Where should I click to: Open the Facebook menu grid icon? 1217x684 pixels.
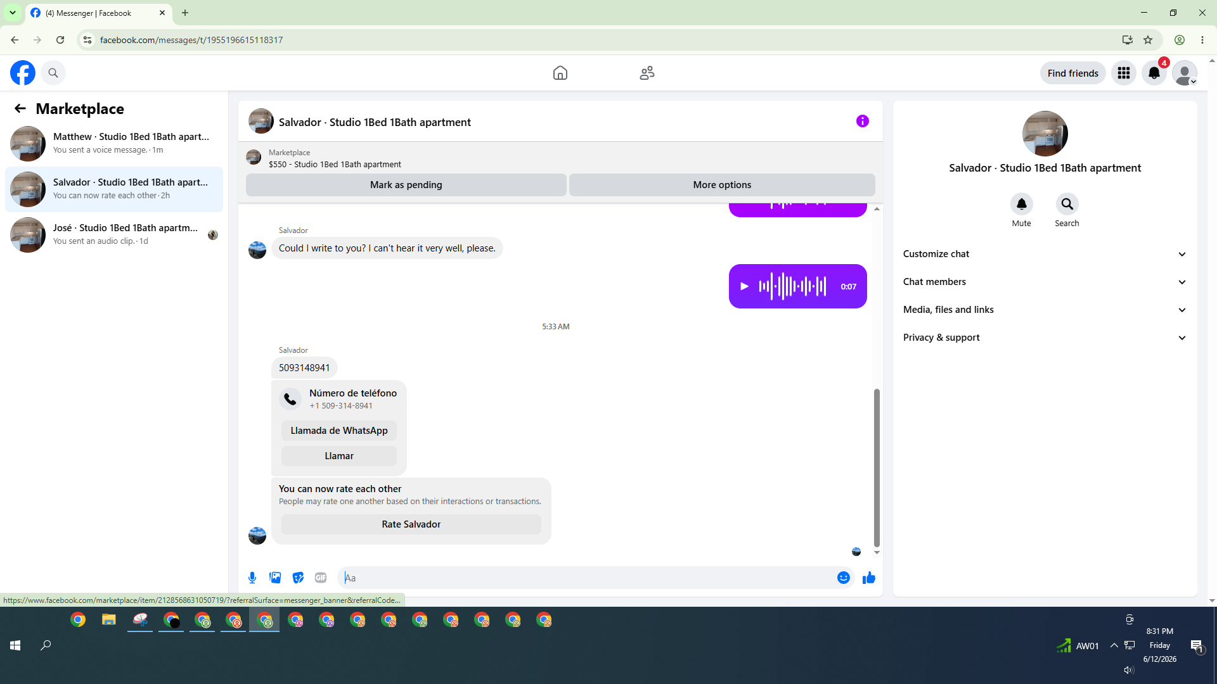point(1124,73)
